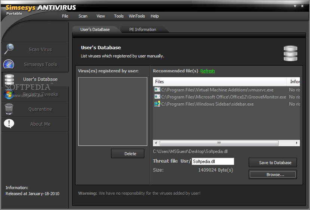Image resolution: width=310 pixels, height=210 pixels.
Task: Open the About Me section
Action: (x=35, y=124)
